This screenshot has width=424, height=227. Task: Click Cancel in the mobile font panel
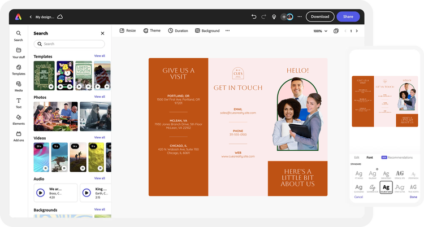(x=358, y=197)
